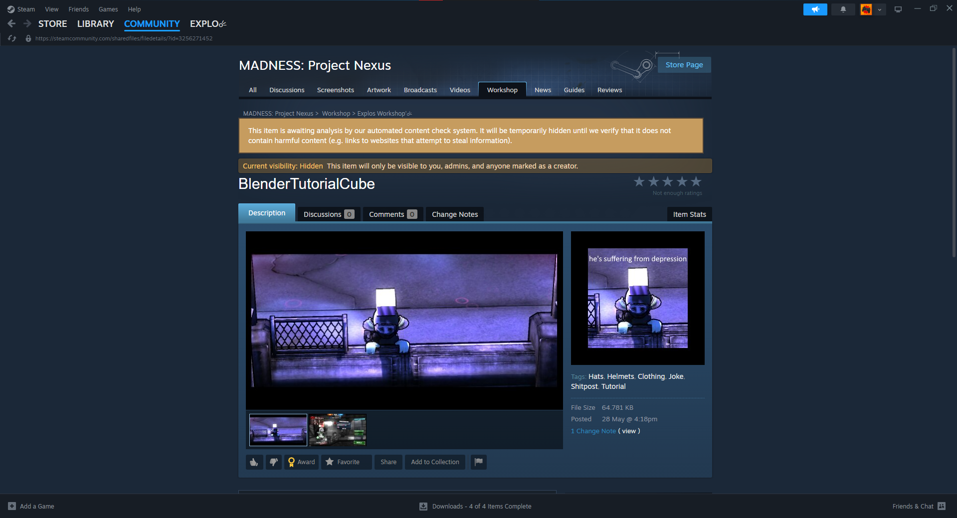This screenshot has height=518, width=957.
Task: Report the item with the flag icon
Action: pyautogui.click(x=479, y=462)
